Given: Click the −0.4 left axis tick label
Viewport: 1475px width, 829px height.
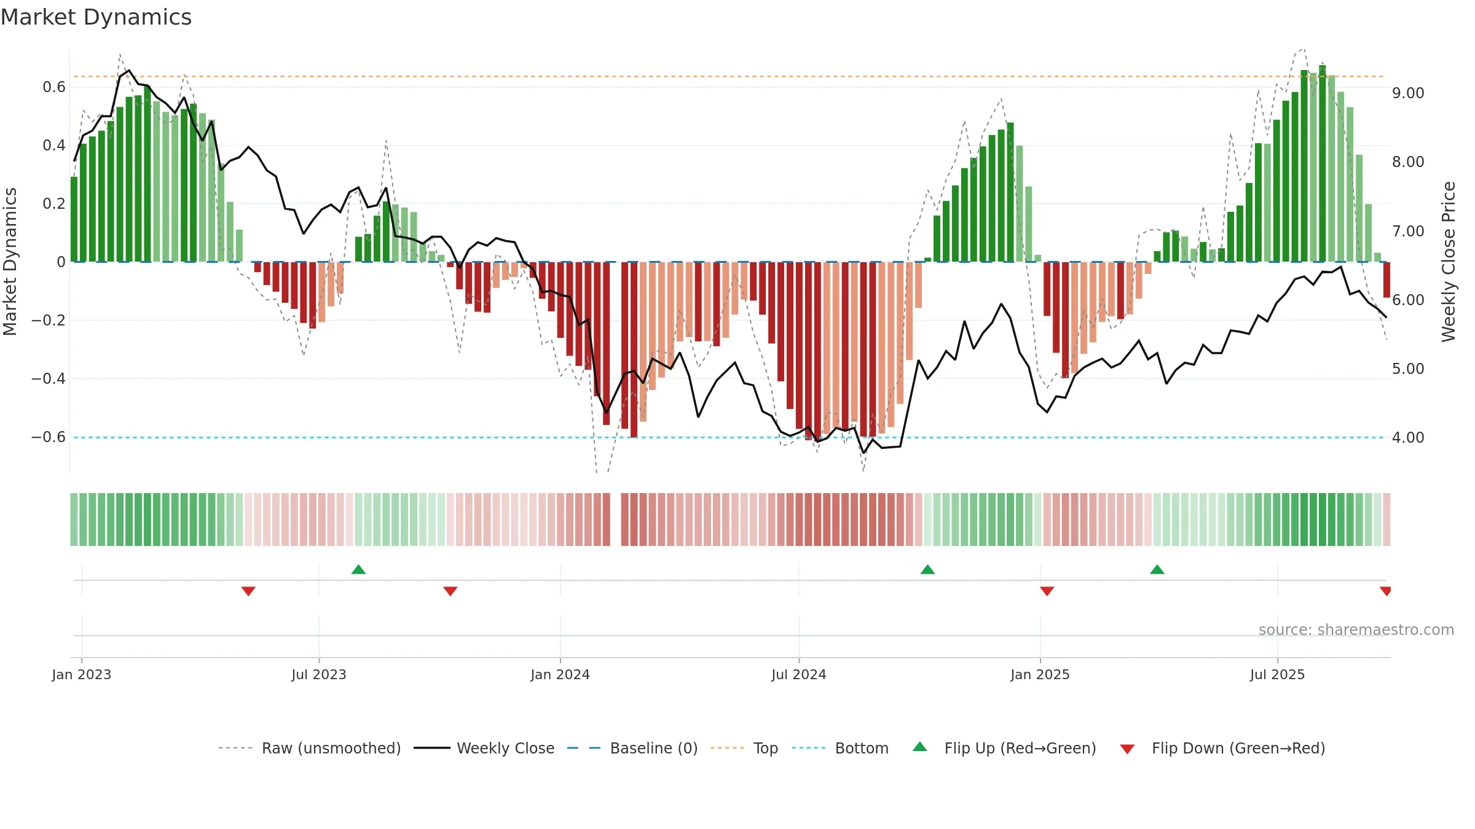Looking at the screenshot, I should (49, 378).
